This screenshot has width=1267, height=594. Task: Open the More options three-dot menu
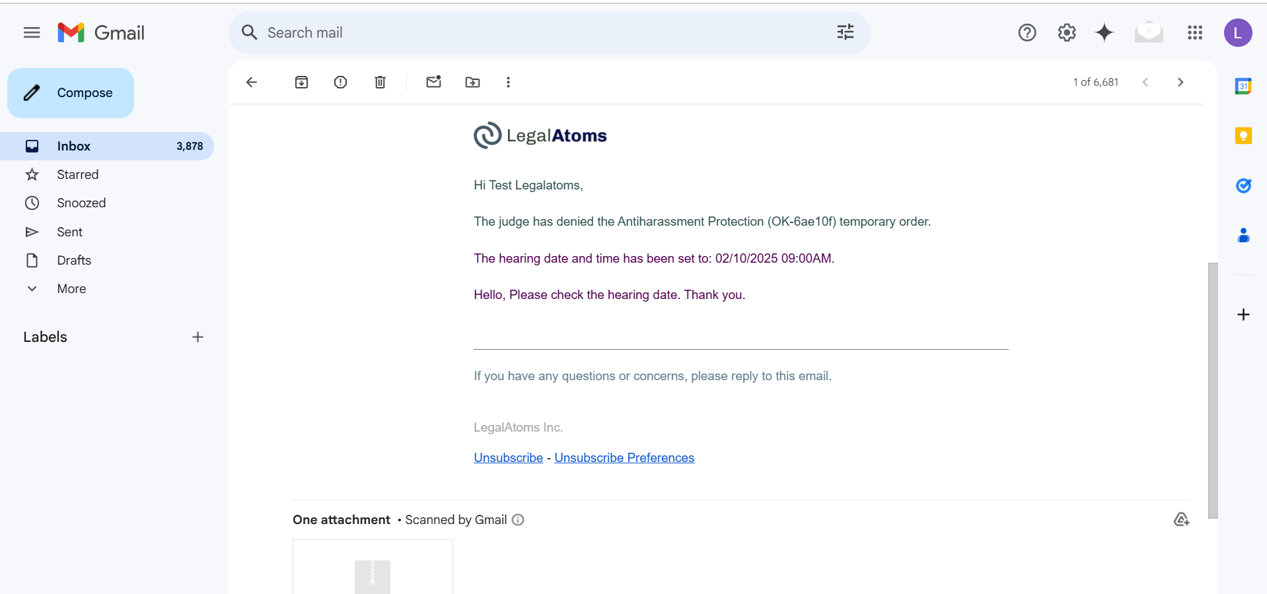pos(508,82)
